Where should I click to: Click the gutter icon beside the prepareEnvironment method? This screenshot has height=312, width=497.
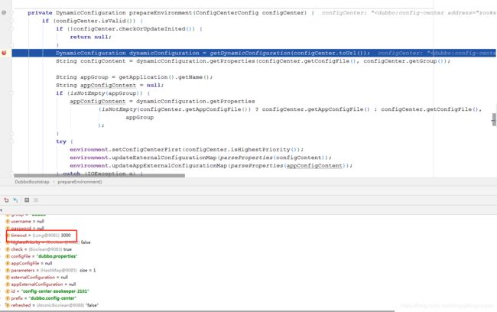point(4,13)
